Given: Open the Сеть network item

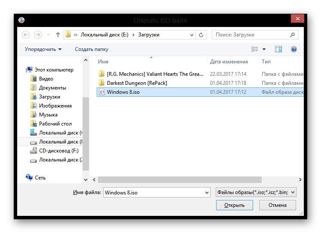Looking at the screenshot, I should 40,177.
